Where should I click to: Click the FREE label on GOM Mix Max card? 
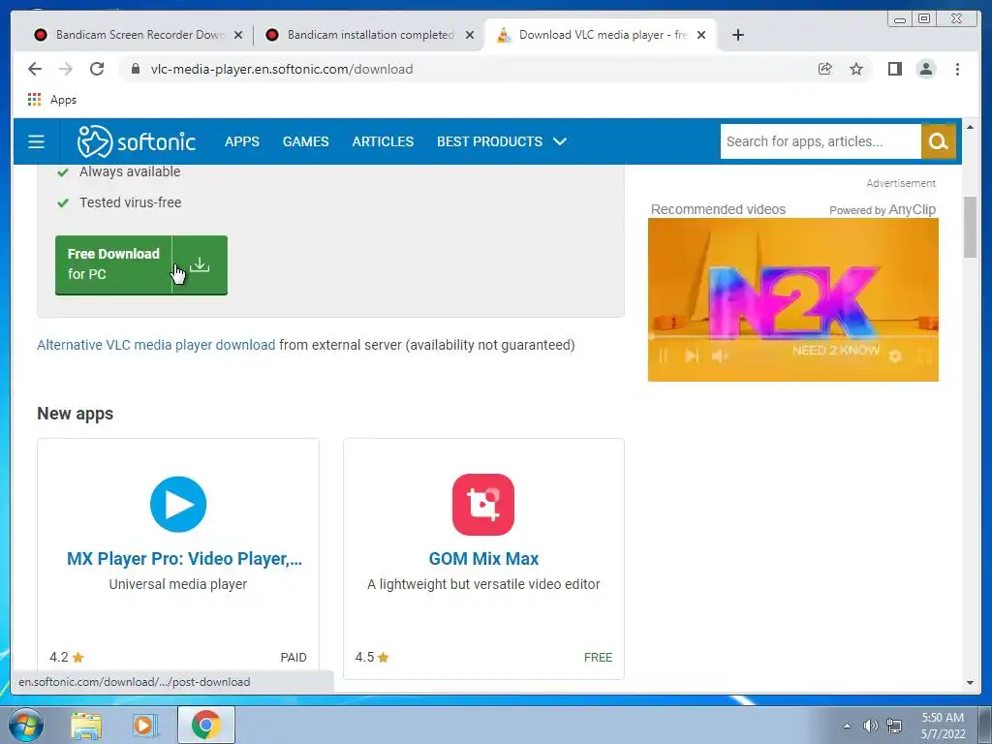click(598, 658)
